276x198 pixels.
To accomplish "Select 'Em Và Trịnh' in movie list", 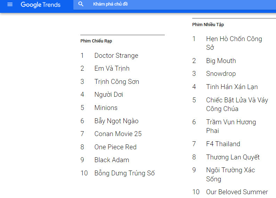I will pos(112,69).
